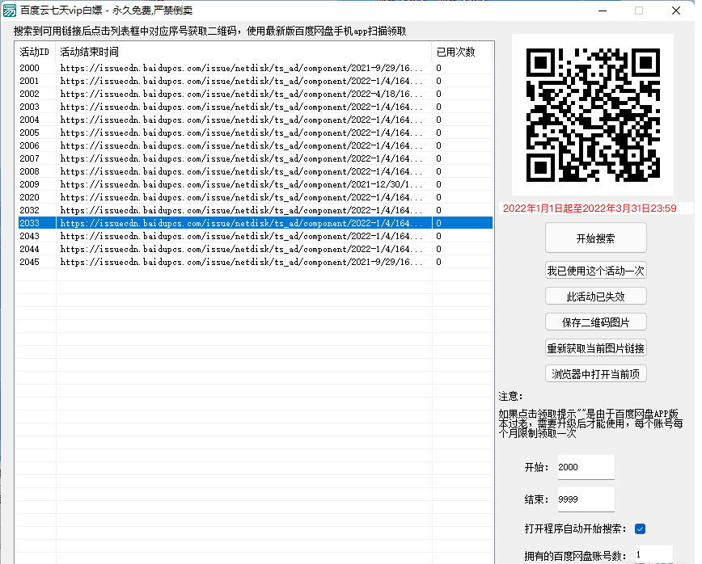Click the 此活动已失效 button

595,296
